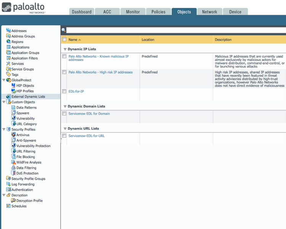
Task: Click the HIP Profiles icon
Action: tap(13, 91)
